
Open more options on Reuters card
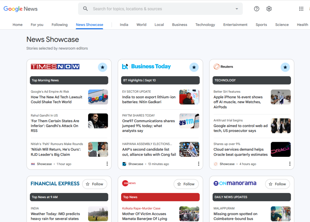(x=290, y=164)
